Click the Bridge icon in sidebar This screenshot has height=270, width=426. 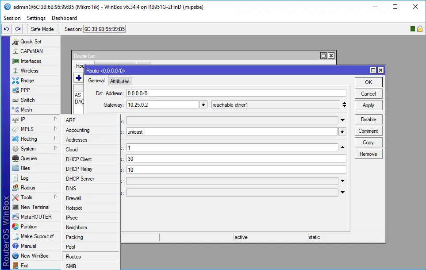(15, 81)
